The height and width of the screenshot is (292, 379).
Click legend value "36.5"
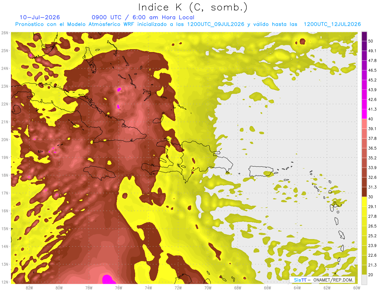[x=372, y=148]
